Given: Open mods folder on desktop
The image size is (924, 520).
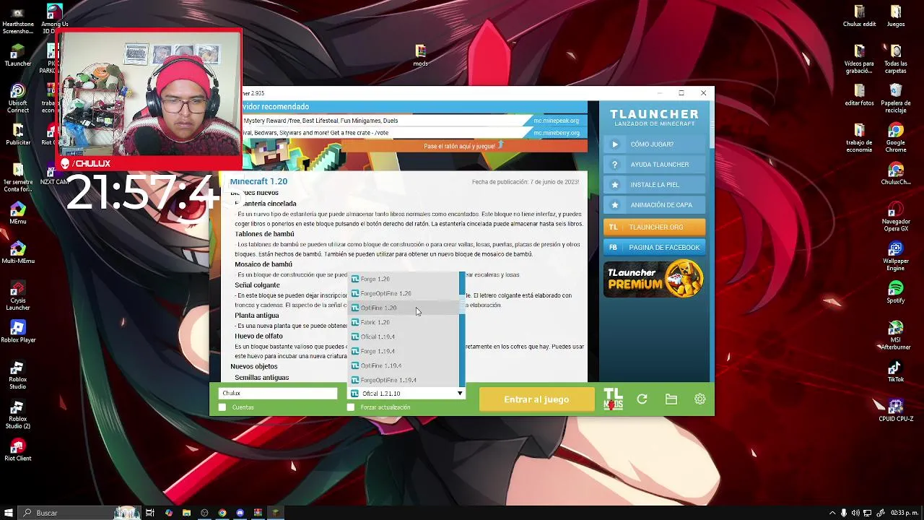Looking at the screenshot, I should [420, 55].
